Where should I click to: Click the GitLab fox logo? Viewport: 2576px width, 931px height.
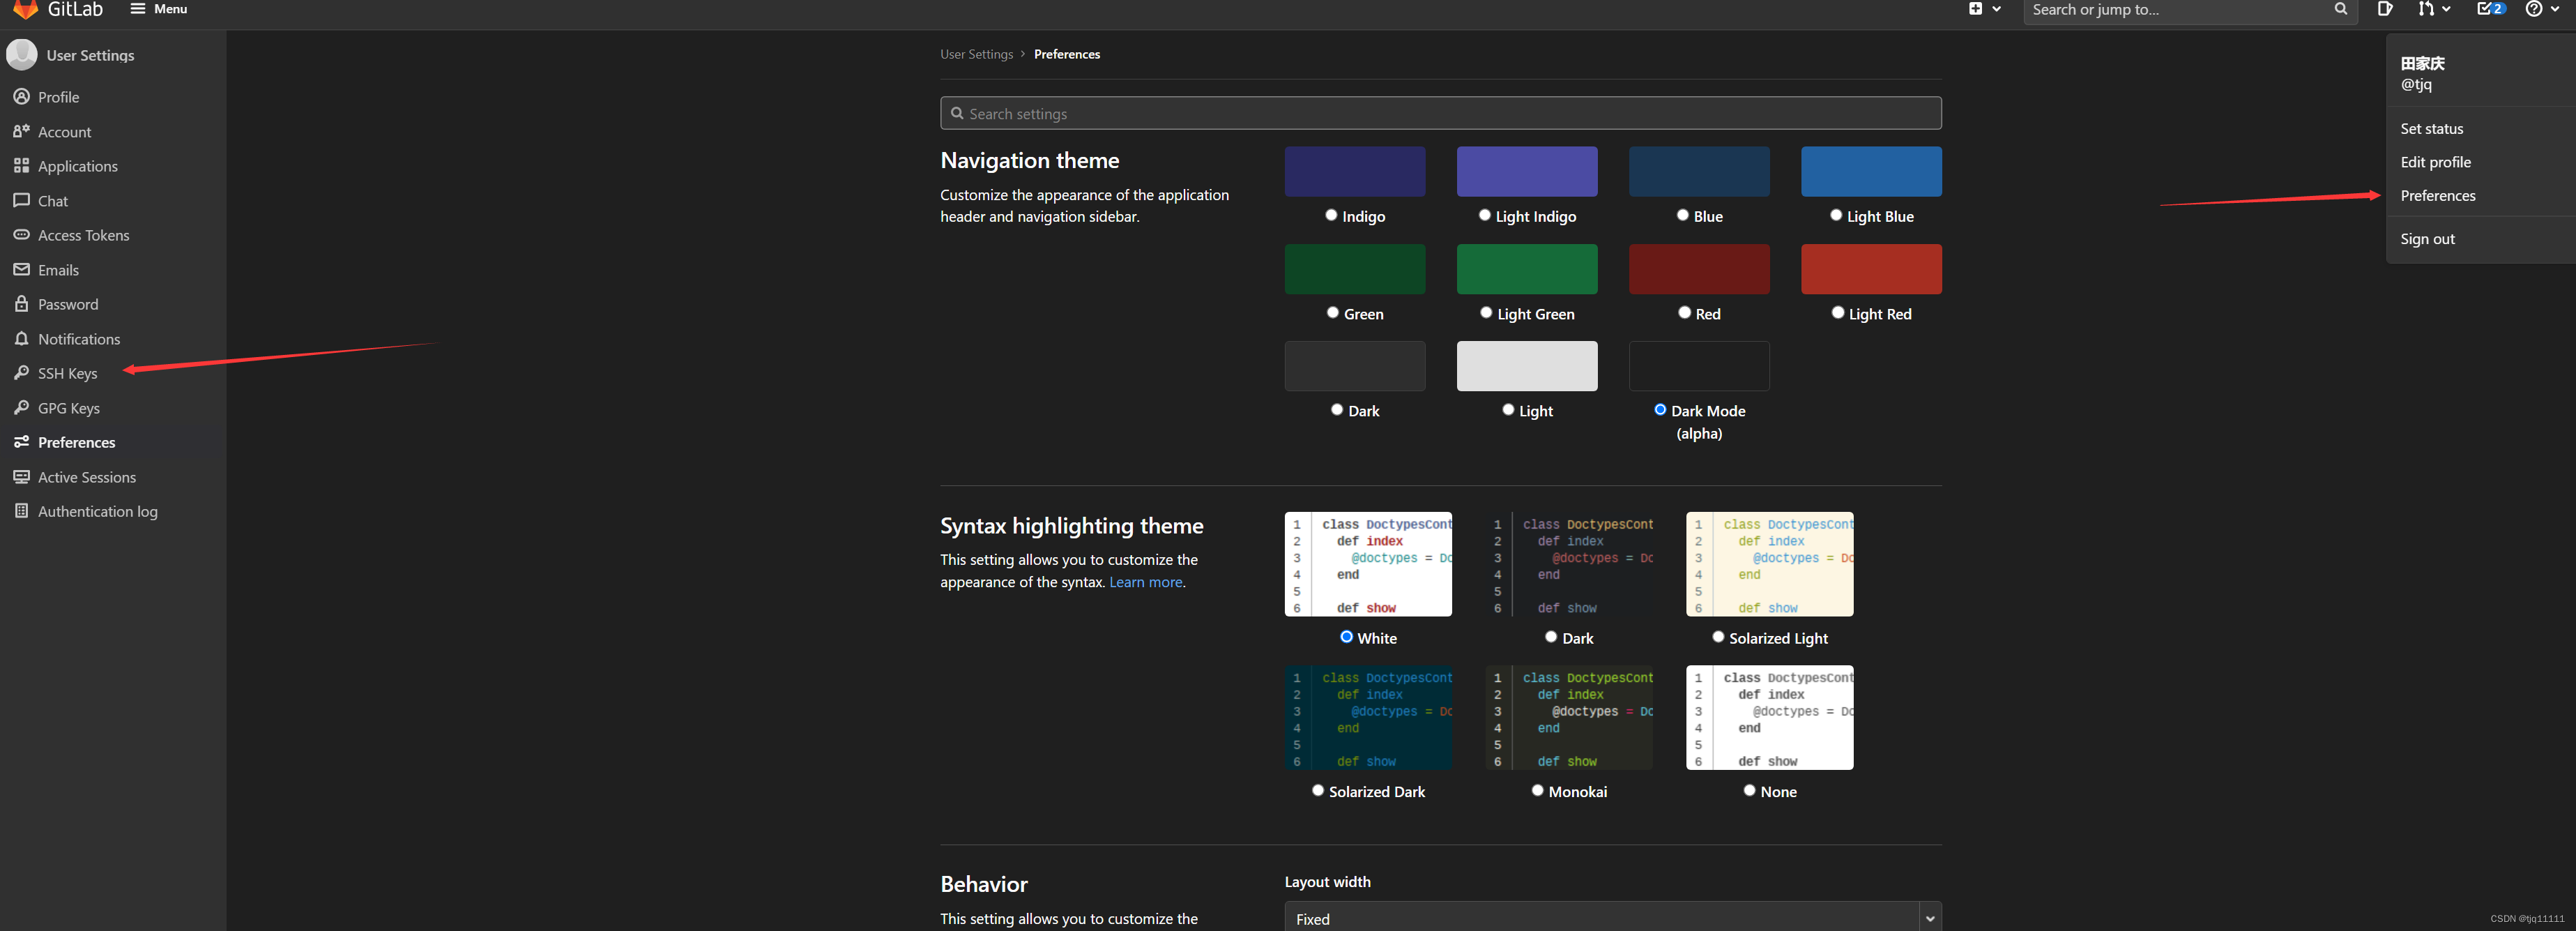coord(25,9)
